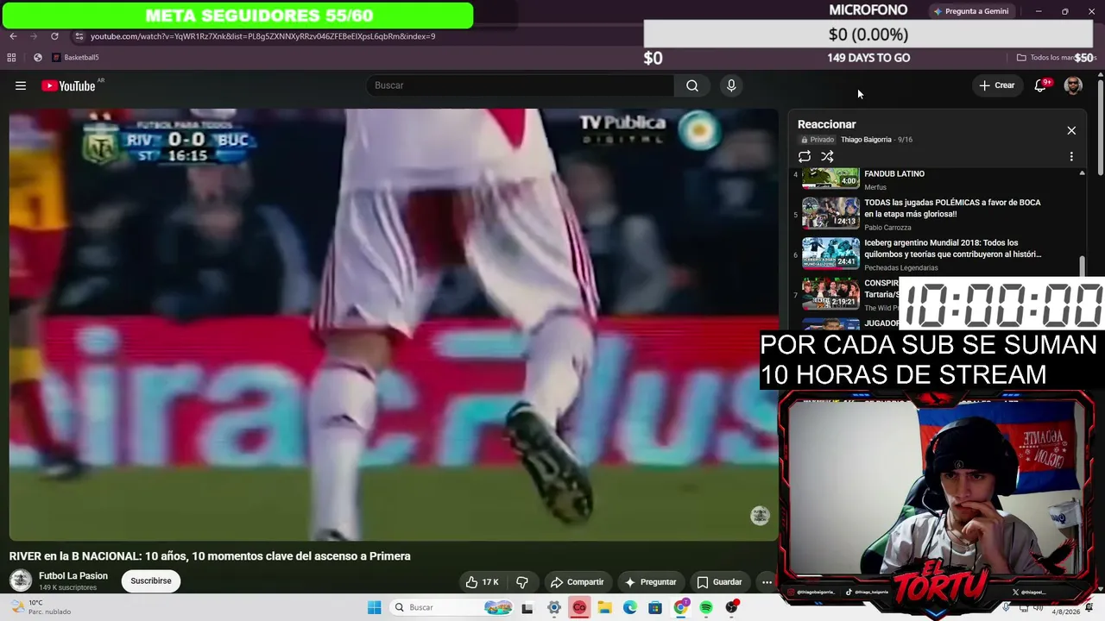Viewport: 1105px width, 621px height.
Task: Open File Explorer from the taskbar
Action: click(x=605, y=608)
